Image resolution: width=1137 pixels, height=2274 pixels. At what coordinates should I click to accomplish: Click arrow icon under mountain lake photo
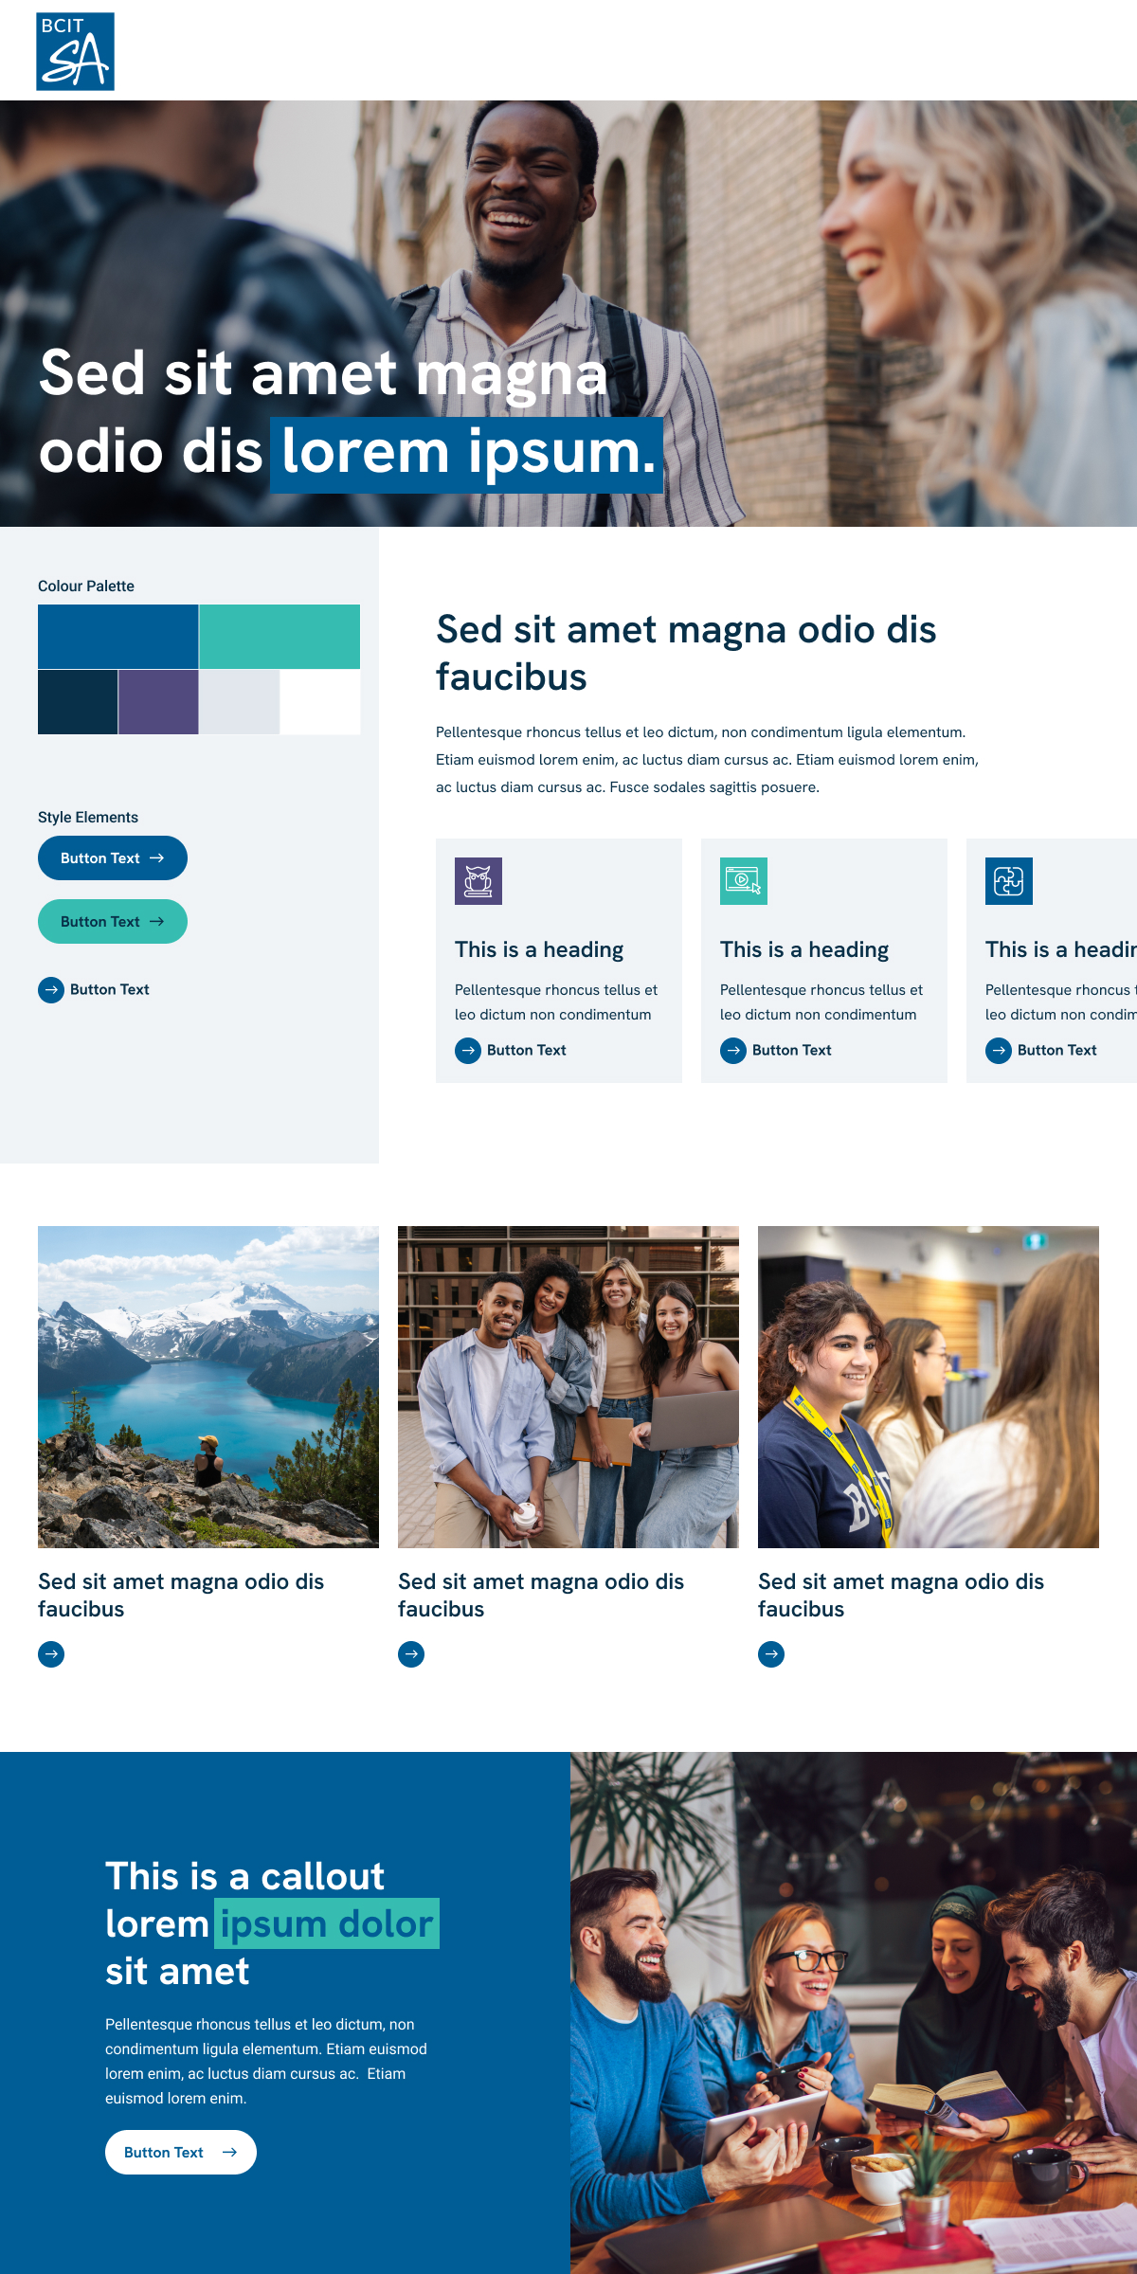click(x=51, y=1654)
